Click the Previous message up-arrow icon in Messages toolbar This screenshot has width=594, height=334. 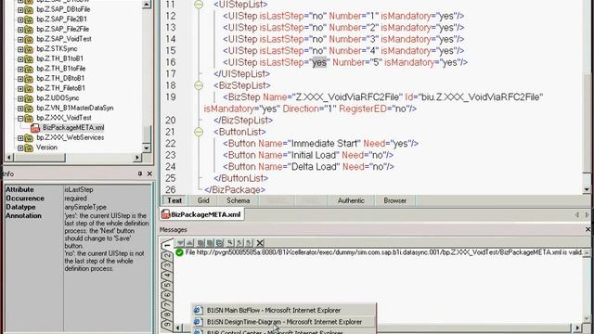pos(189,243)
